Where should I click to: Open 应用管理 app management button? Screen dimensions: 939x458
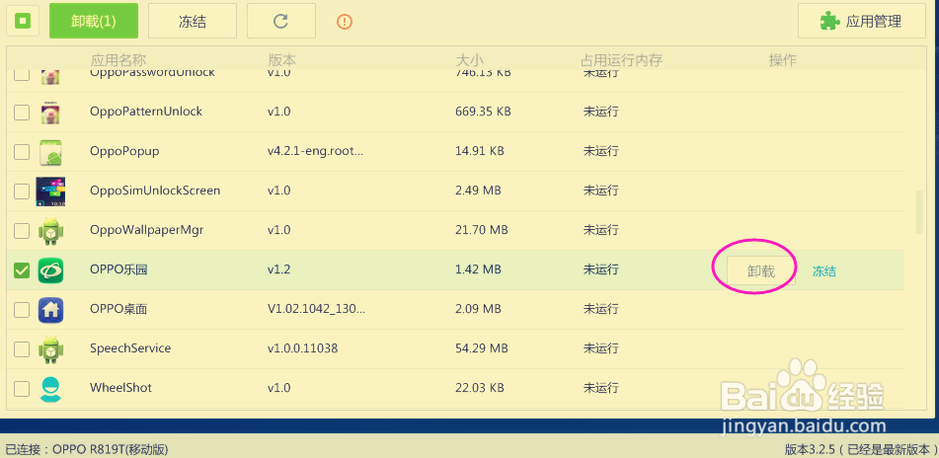pyautogui.click(x=862, y=21)
